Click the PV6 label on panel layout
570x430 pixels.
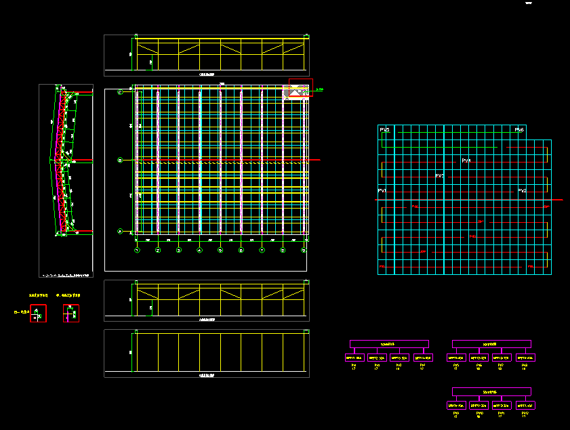click(519, 129)
